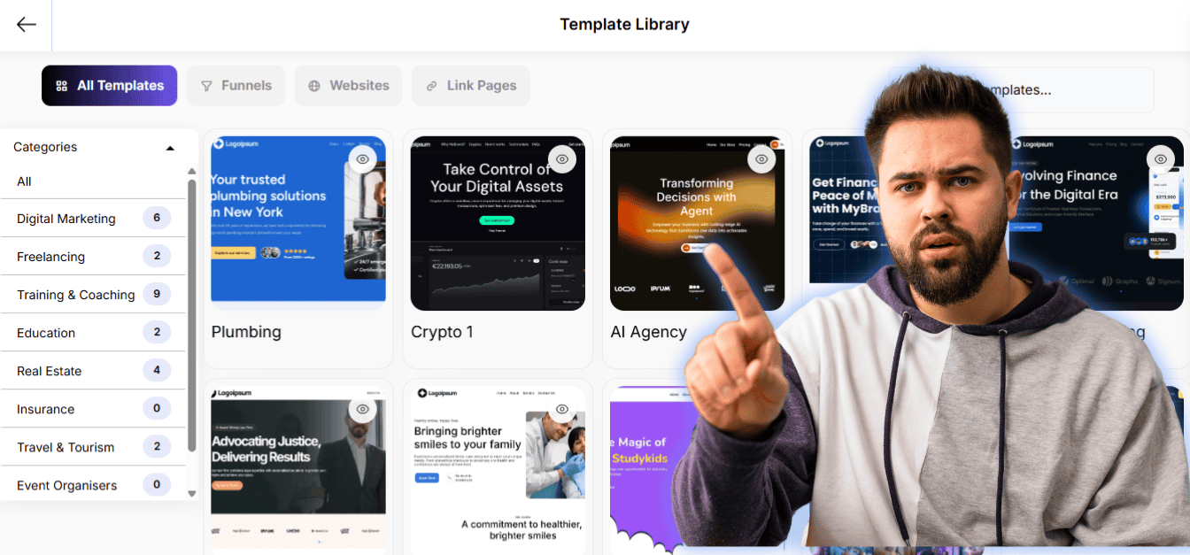The height and width of the screenshot is (555, 1190).
Task: Filter by Digital Marketing category
Action: click(93, 219)
